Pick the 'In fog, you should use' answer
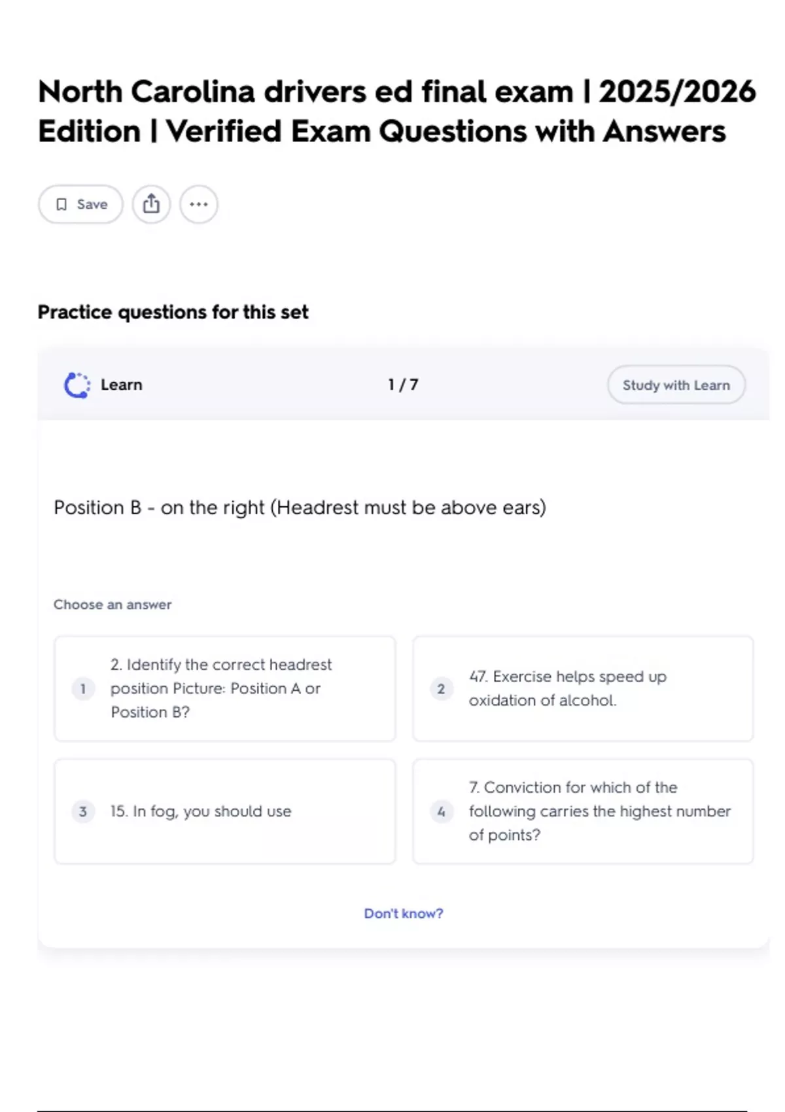785x1112 pixels. (x=224, y=811)
